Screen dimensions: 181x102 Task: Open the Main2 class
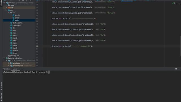15,38
